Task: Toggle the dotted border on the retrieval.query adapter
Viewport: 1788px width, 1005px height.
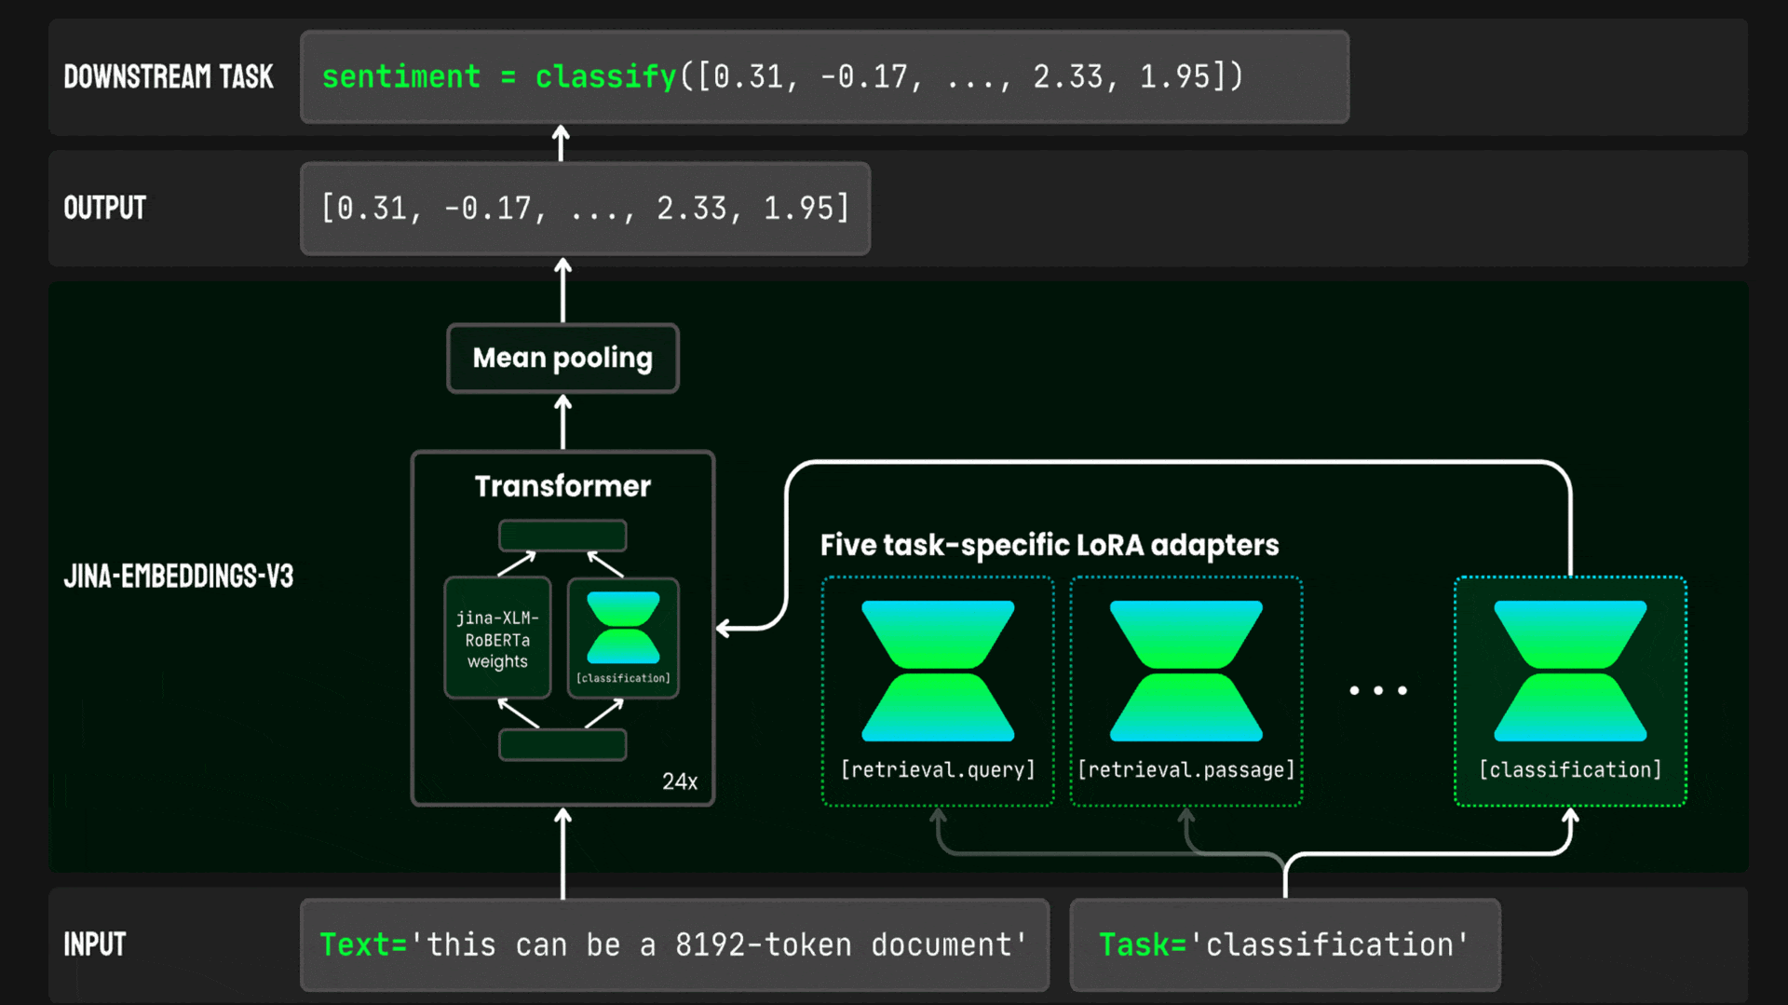Action: 938,689
